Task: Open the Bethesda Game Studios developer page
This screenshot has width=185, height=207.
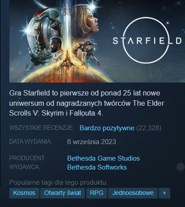Action: [x=104, y=158]
